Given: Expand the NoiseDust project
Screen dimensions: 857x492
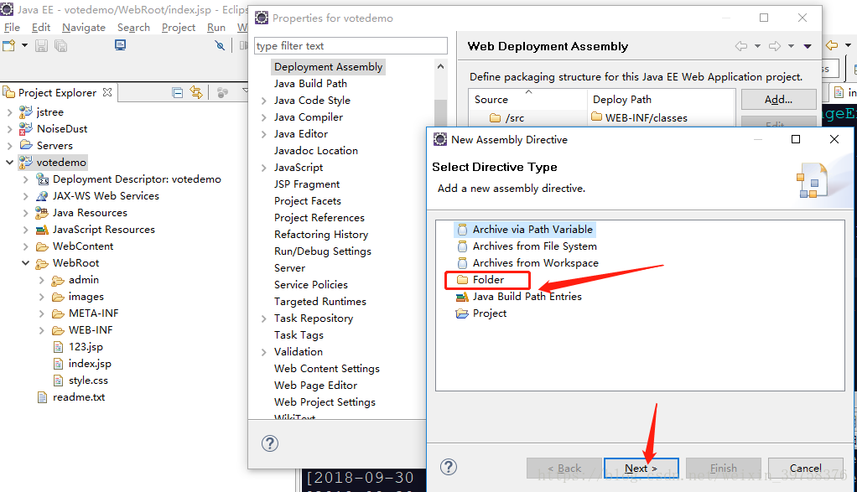Looking at the screenshot, I should point(9,129).
